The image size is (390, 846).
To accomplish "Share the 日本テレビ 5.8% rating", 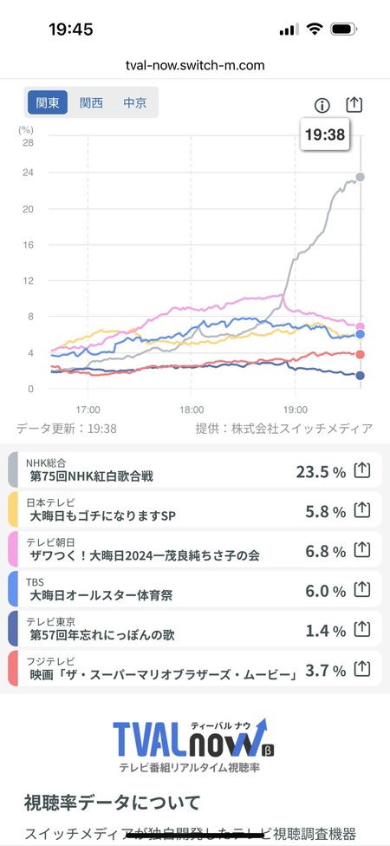I will coord(362,510).
